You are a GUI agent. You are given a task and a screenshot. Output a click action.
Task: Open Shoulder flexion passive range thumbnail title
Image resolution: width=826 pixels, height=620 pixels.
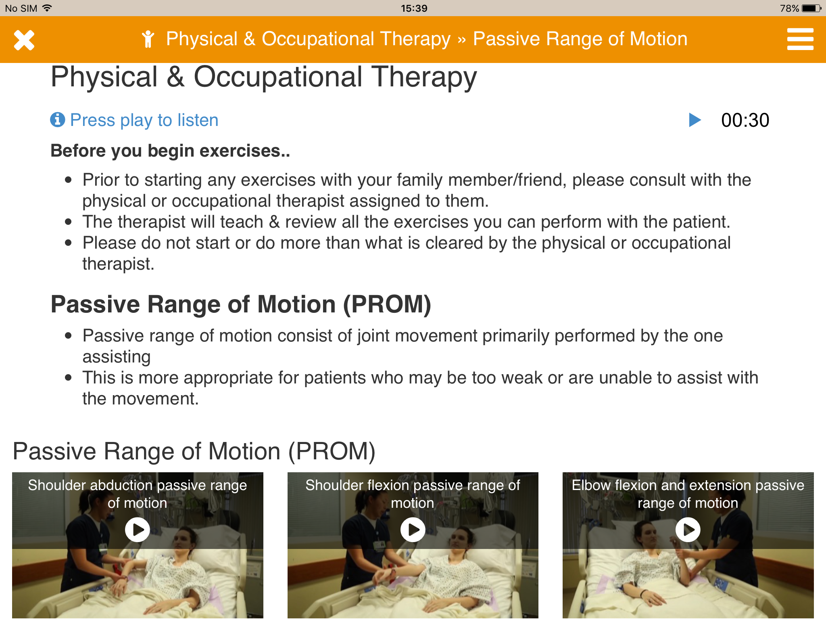[413, 494]
